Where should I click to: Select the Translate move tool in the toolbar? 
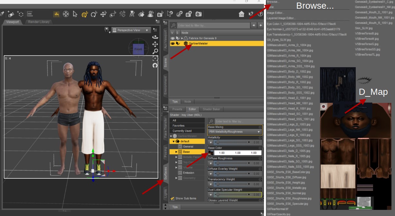pyautogui.click(x=103, y=14)
